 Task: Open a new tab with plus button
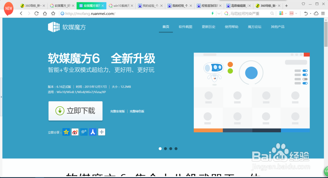click(x=286, y=6)
